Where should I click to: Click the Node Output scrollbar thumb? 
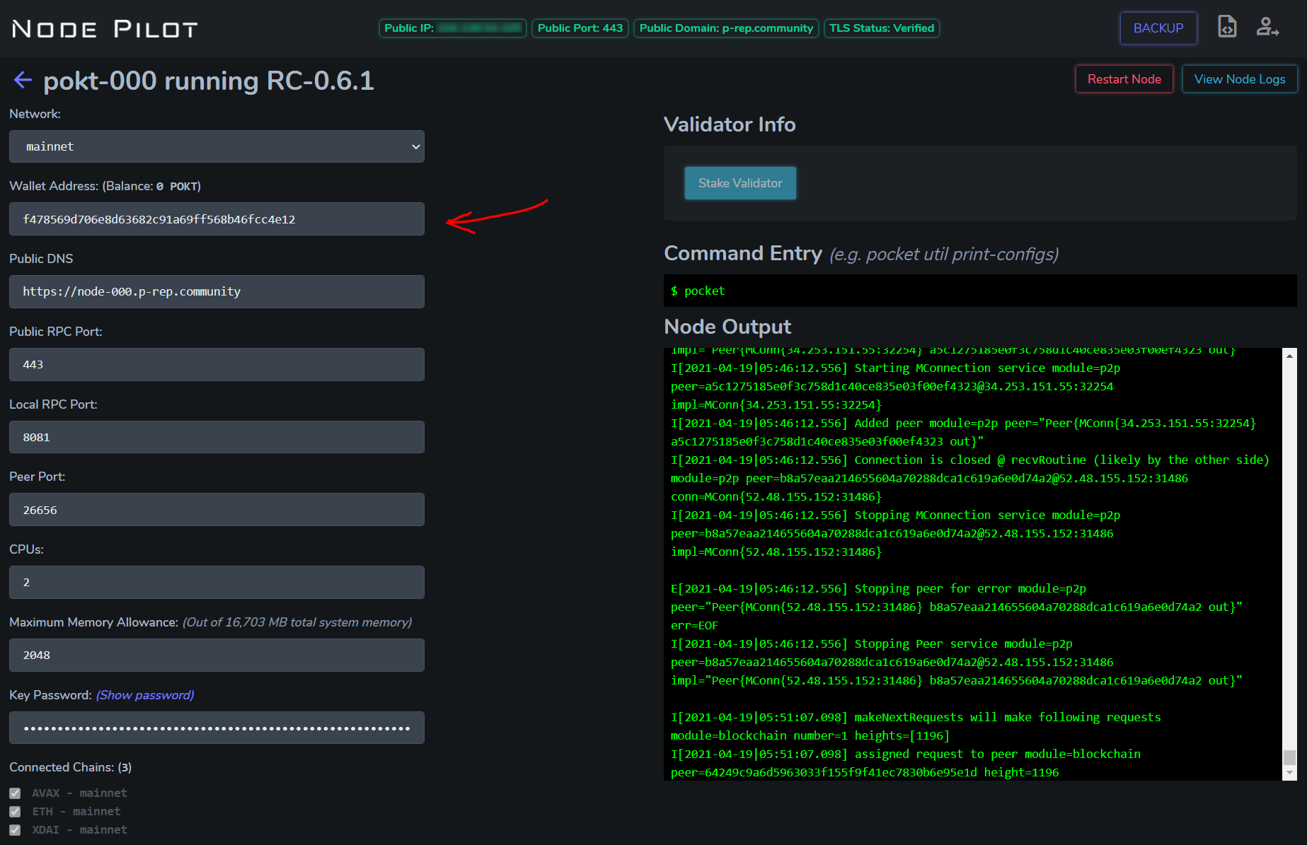tap(1289, 757)
